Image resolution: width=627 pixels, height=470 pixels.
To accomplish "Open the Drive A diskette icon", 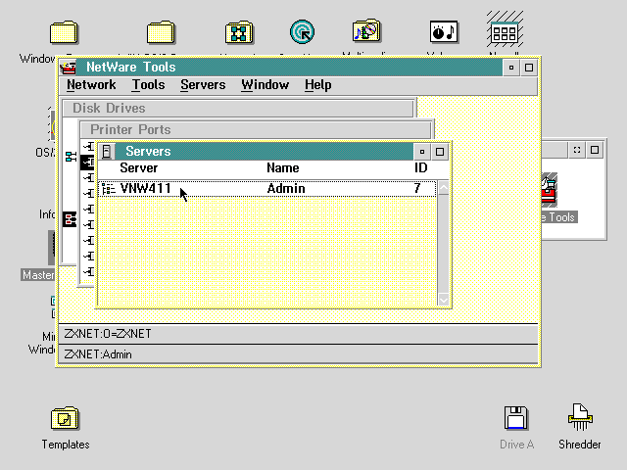I will click(x=516, y=418).
